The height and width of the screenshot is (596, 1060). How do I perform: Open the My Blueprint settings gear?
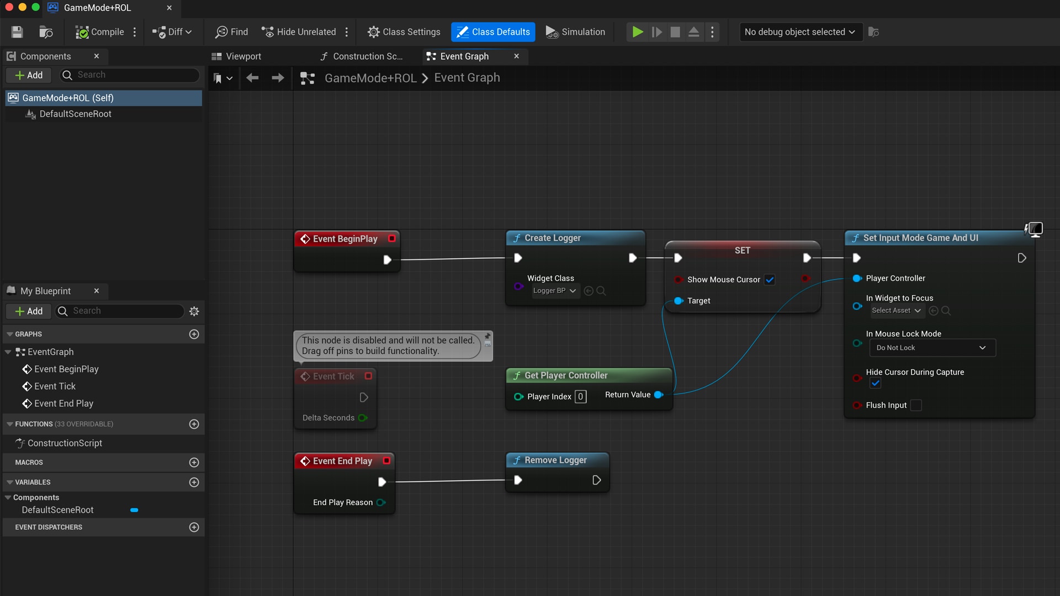pos(194,311)
